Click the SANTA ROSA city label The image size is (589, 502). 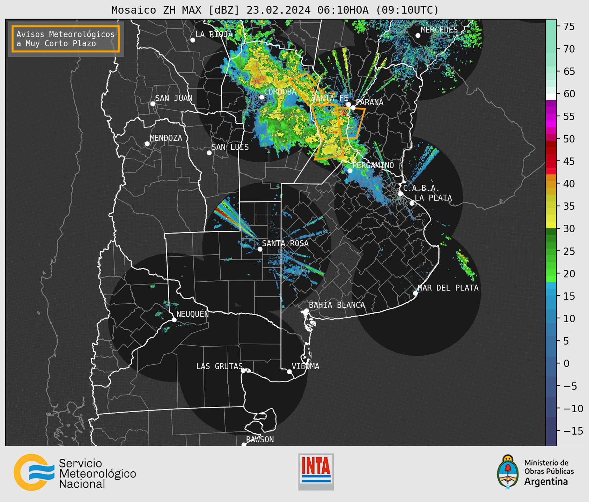(x=286, y=243)
